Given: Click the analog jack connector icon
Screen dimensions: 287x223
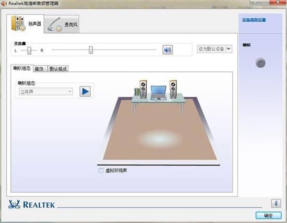Looking at the screenshot, I should (260, 63).
